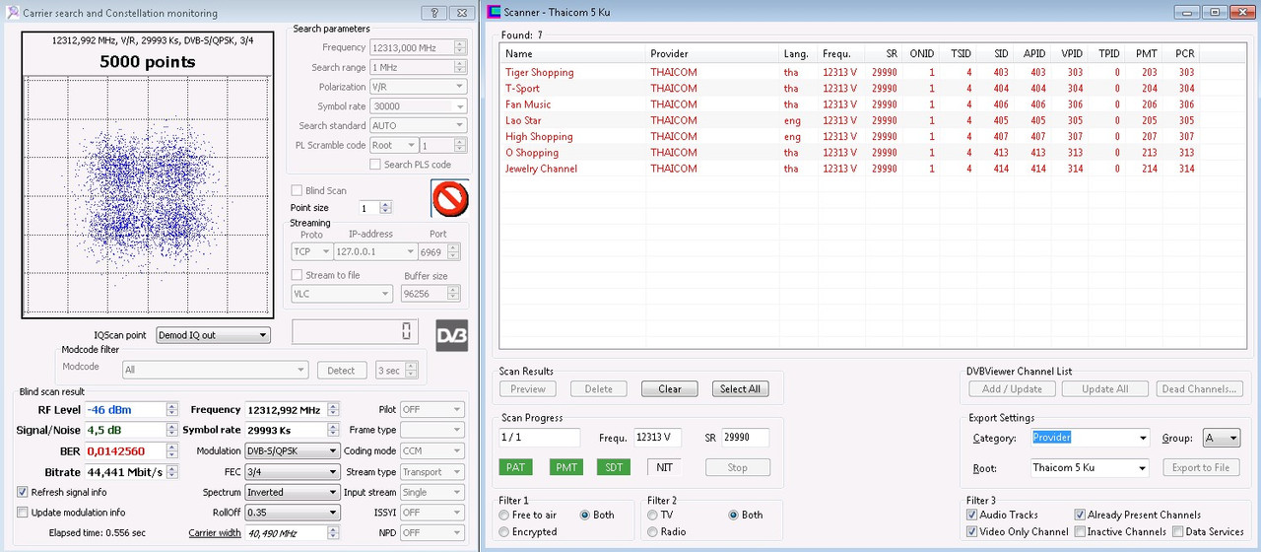
Task: Toggle Stream to file checkbox
Action: point(297,275)
